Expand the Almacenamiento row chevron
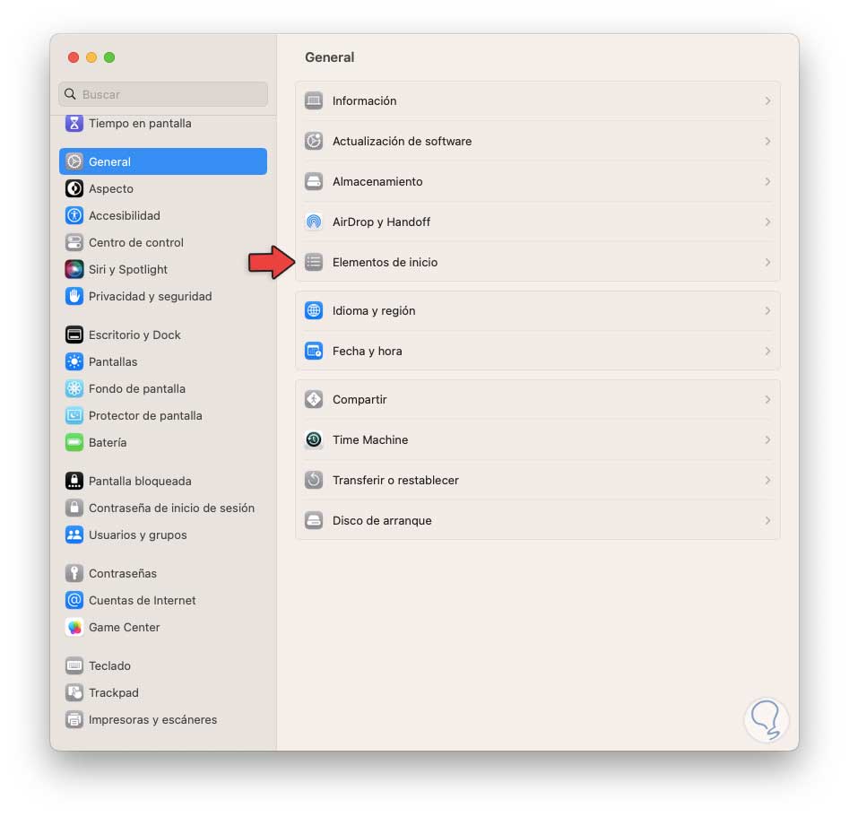The image size is (849, 817). [x=767, y=181]
